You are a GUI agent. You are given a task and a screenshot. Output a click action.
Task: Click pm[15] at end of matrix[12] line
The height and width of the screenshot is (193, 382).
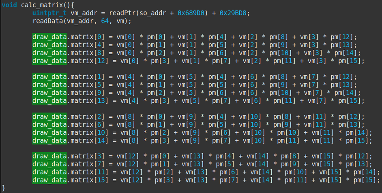[x=350, y=61]
